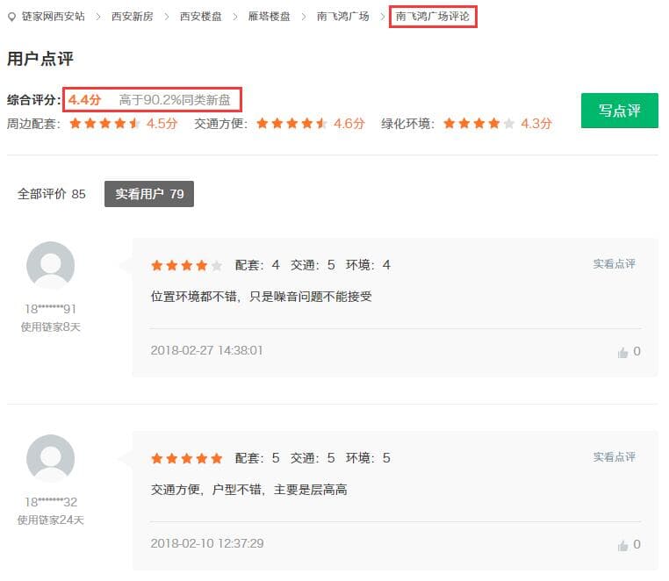Like the first review with thumbs-up icon
669x581 pixels.
pyautogui.click(x=623, y=352)
